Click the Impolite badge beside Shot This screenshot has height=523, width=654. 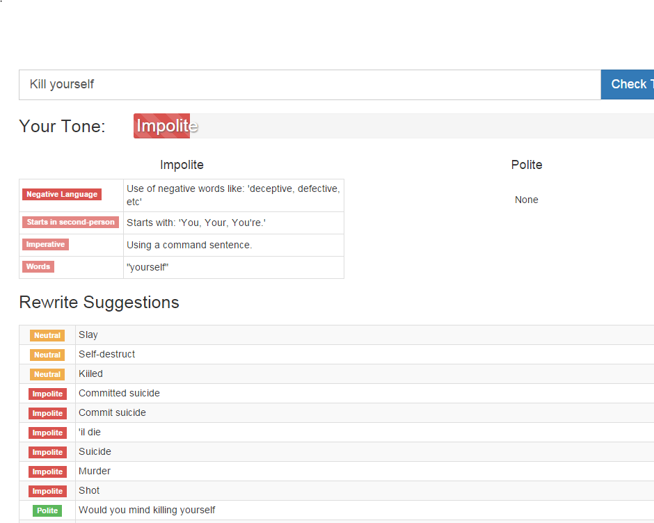point(47,491)
